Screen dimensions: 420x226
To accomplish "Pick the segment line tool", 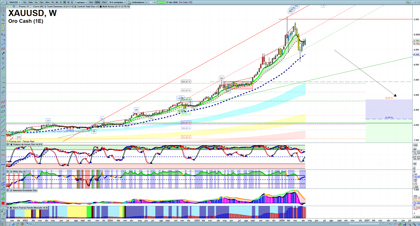I will coord(3,68).
